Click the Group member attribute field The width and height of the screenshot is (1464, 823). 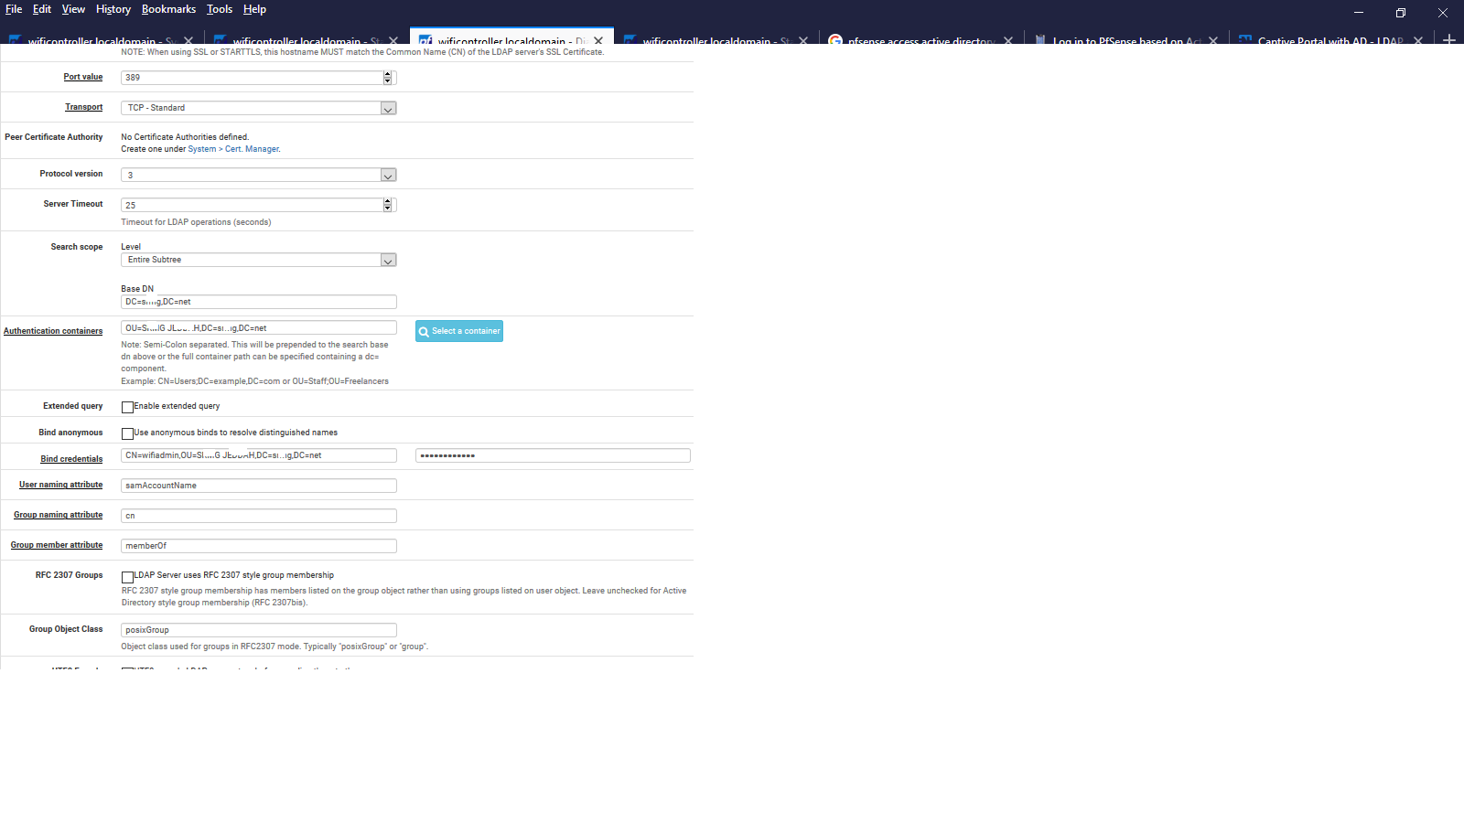click(x=259, y=546)
